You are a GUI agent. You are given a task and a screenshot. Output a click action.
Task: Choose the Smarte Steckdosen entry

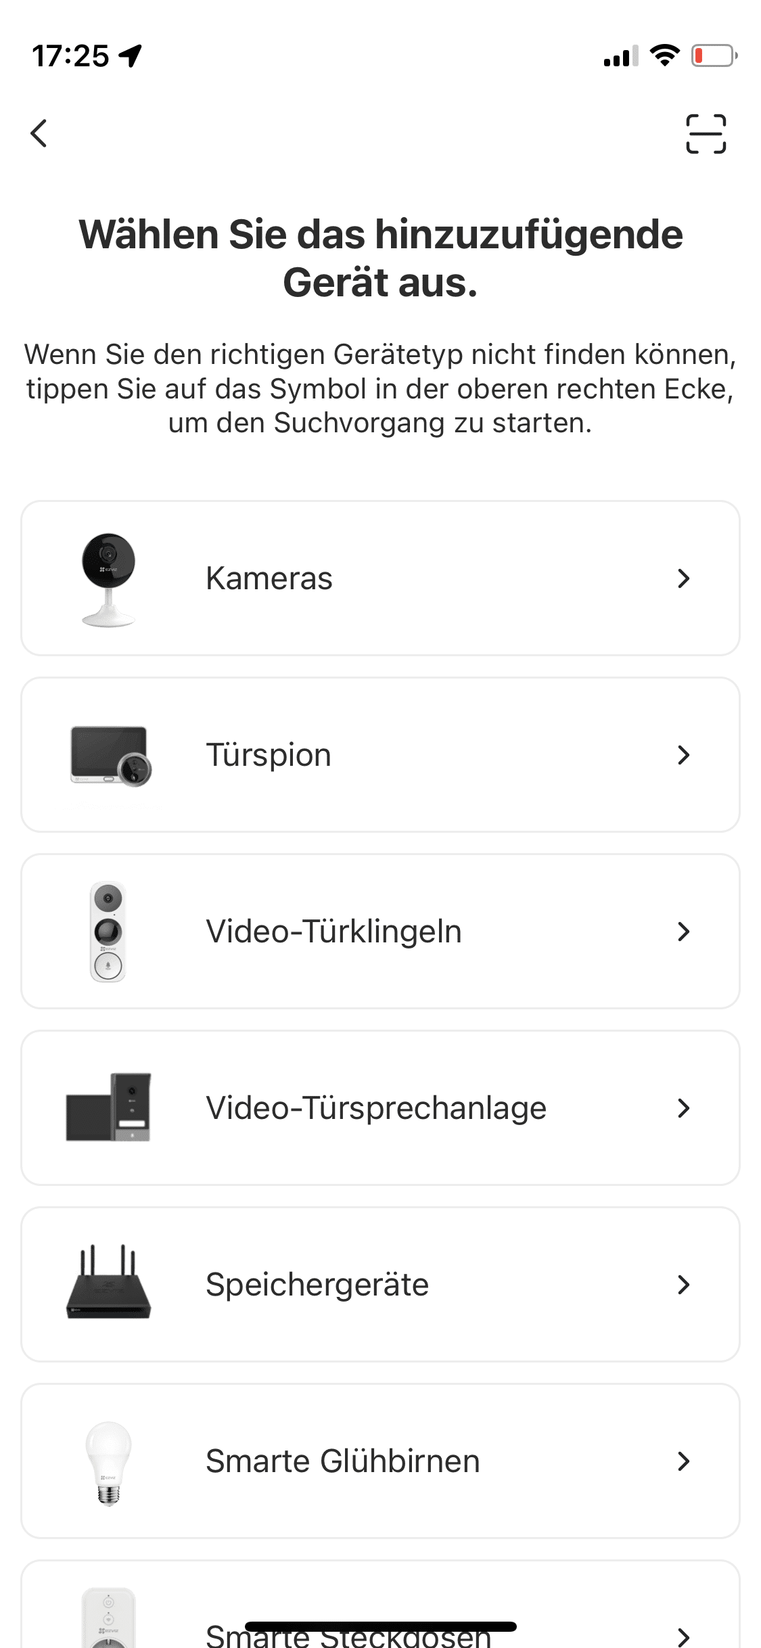(x=348, y=1639)
